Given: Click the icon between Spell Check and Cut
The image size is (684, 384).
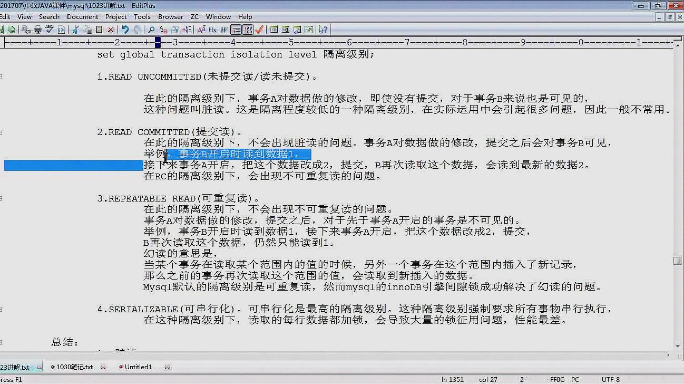Looking at the screenshot, I should coord(61,30).
